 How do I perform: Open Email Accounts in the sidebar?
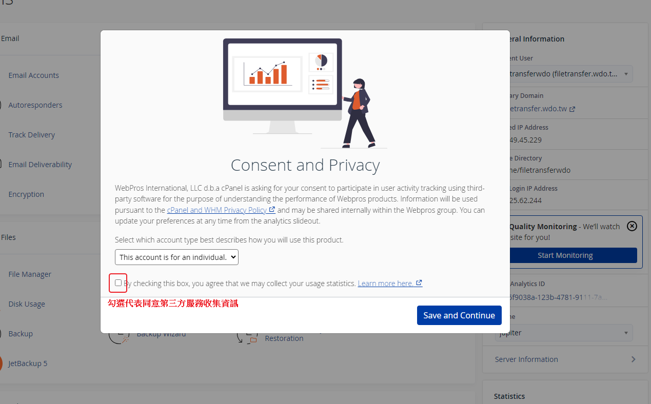click(x=33, y=75)
